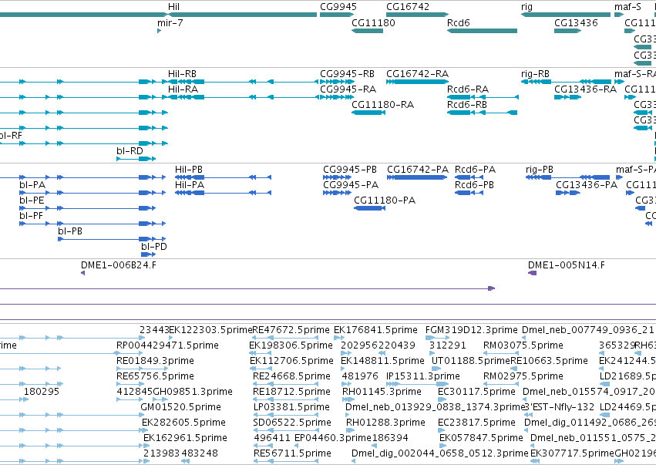Click the Hil-PB protein label

(x=189, y=170)
